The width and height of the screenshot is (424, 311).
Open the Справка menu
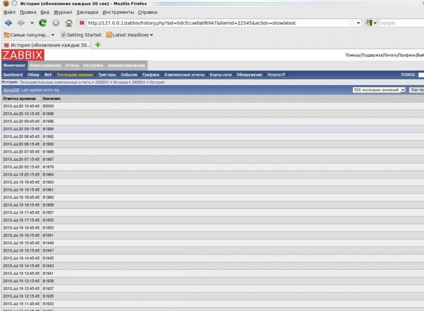tap(147, 12)
